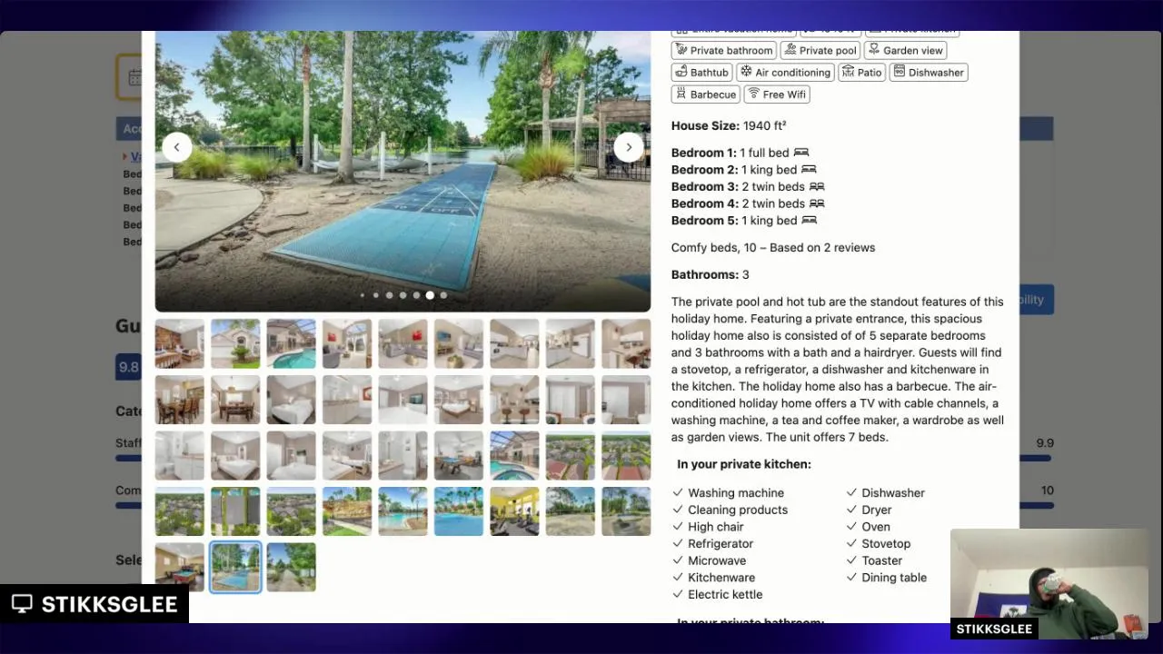This screenshot has height=654, width=1163.
Task: Click the Patio chip icon
Action: (x=848, y=72)
